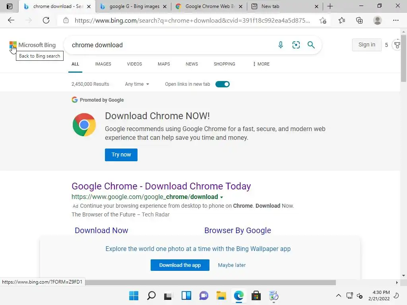The height and width of the screenshot is (305, 407).
Task: Switch to the NEWS tab
Action: point(192,64)
